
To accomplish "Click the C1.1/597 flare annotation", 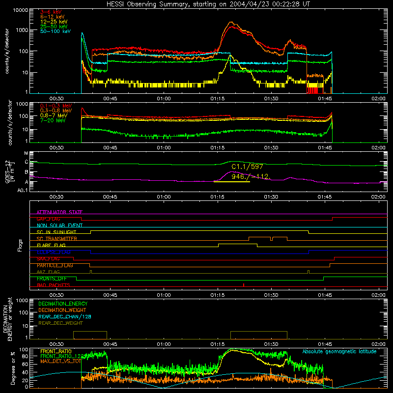I will click(247, 167).
